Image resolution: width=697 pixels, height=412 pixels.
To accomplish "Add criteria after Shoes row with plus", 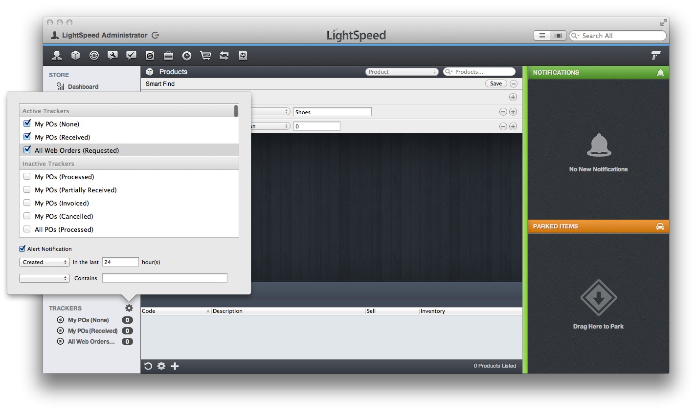I will click(x=513, y=112).
